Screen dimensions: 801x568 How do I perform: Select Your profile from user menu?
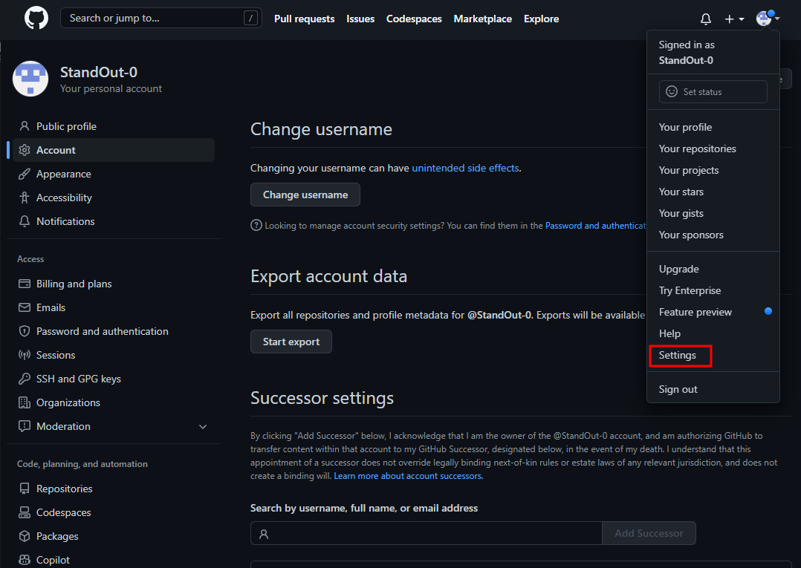[713, 127]
